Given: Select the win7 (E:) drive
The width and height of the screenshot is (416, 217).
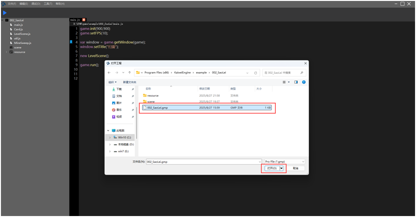Looking at the screenshot, I should pos(123,151).
